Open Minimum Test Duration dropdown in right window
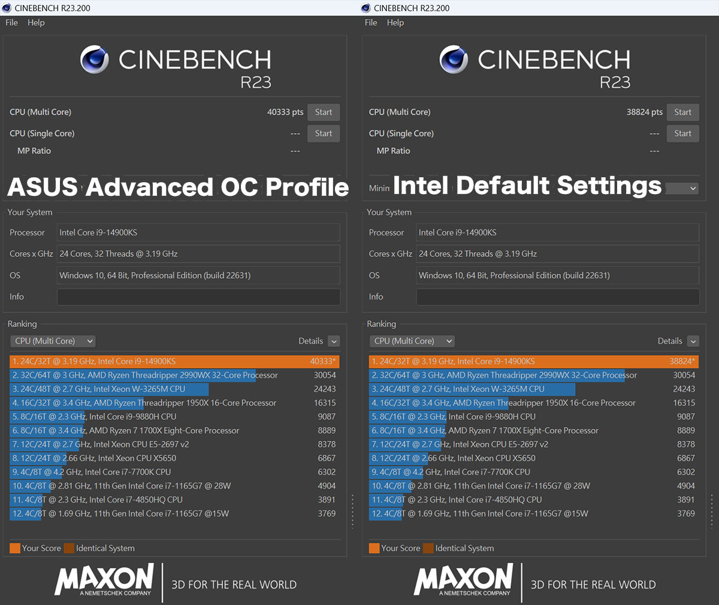The image size is (719, 605). pos(682,188)
